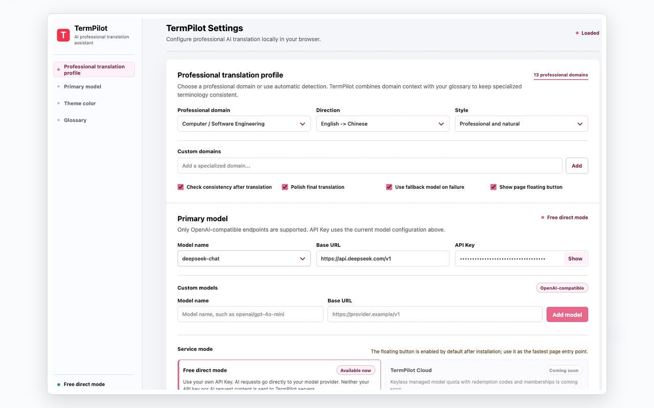Click the custom models Base URL field

435,314
